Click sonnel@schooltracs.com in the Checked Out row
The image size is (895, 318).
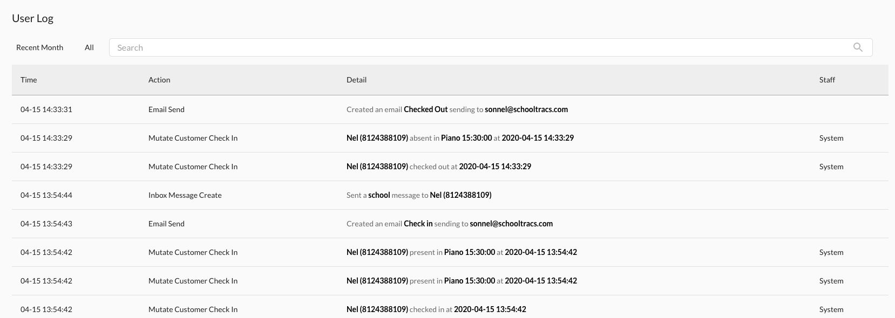pyautogui.click(x=526, y=109)
